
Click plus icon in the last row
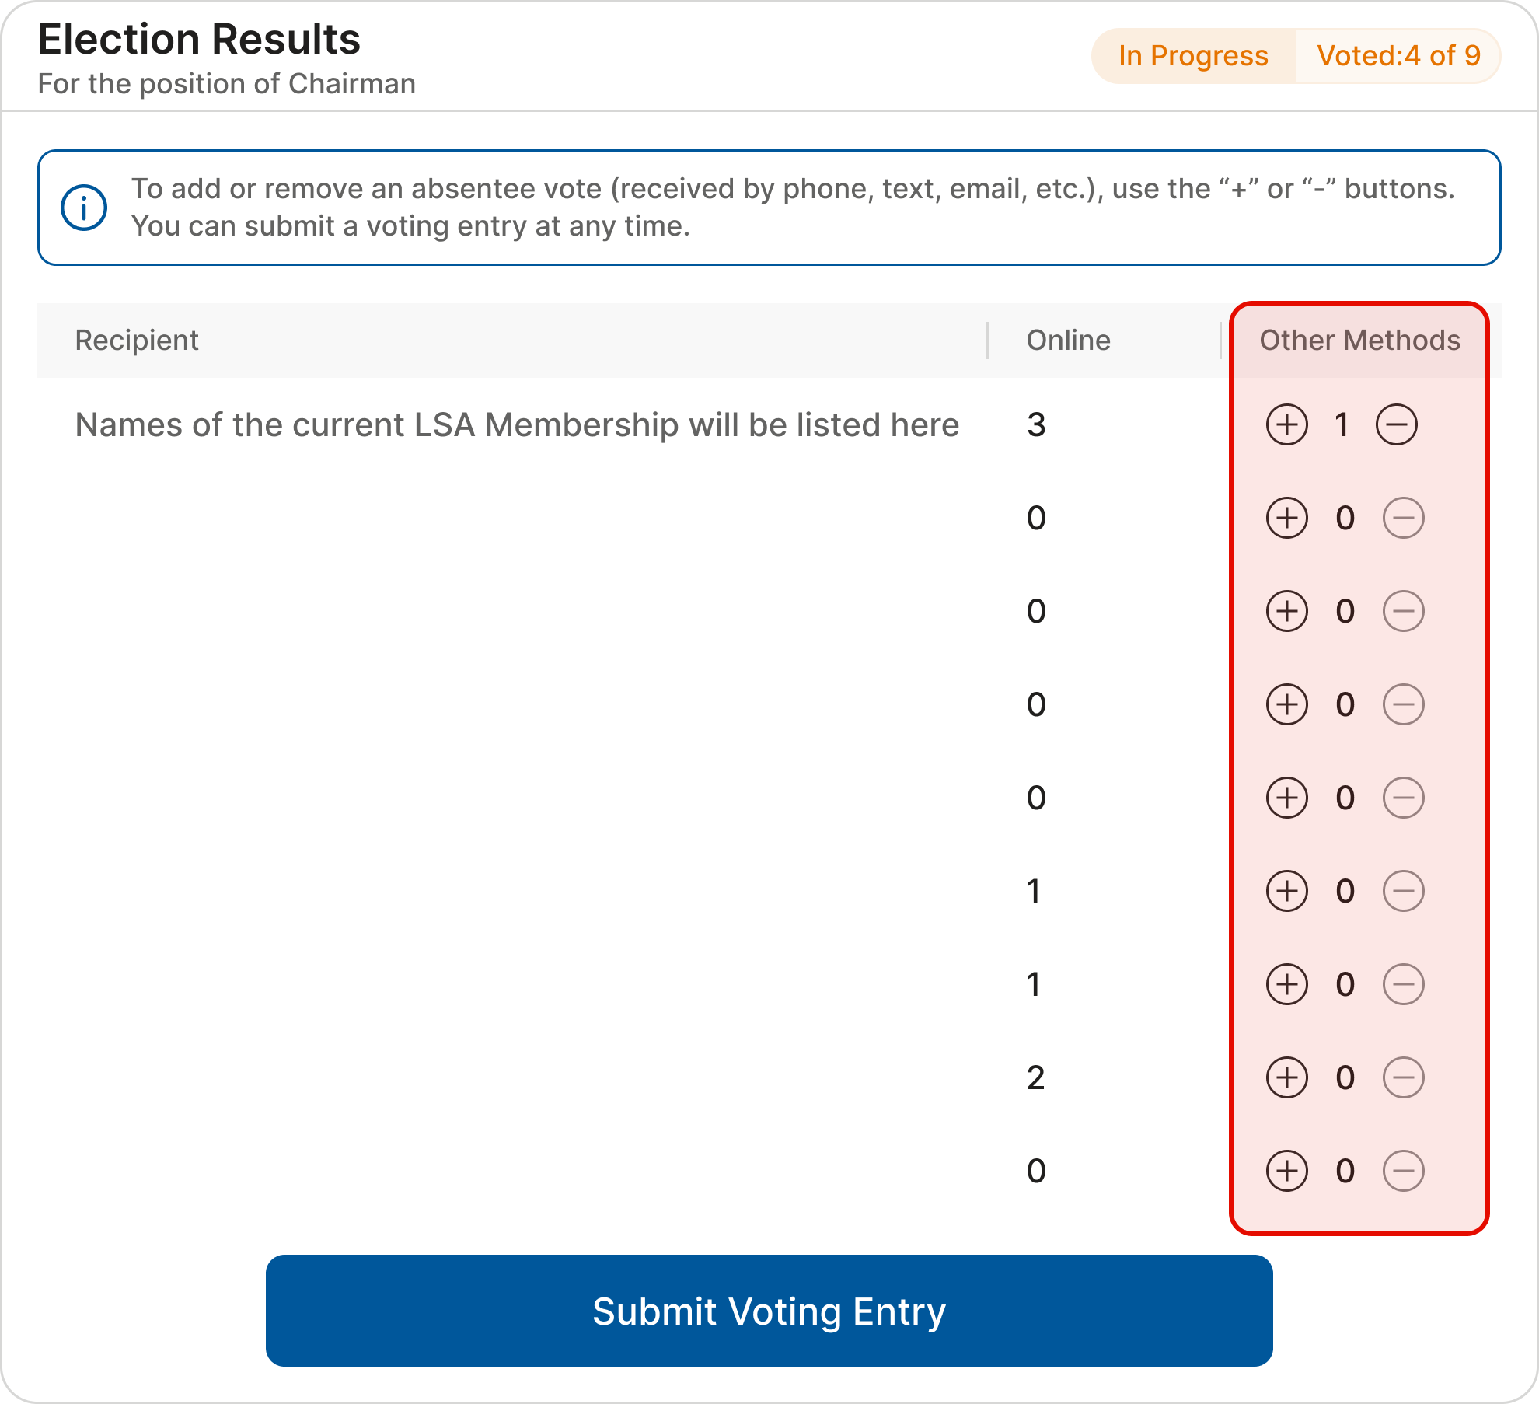[1286, 1171]
